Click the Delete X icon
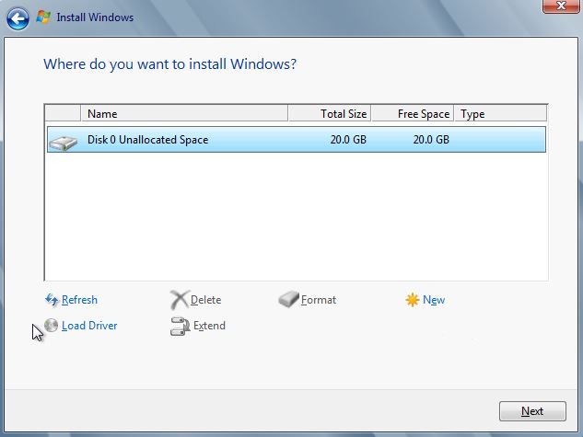The width and height of the screenshot is (583, 437). [x=180, y=300]
